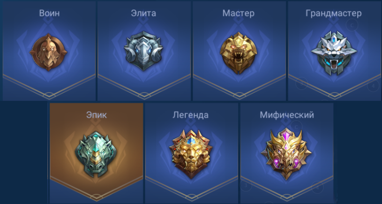Viewport: 382px width, 204px height.
Task: Select the Грандмастер title text
Action: 334,14
